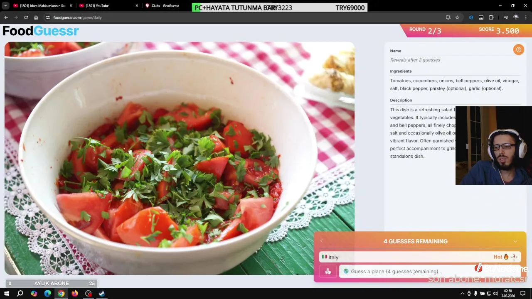Click the 'Description' heading
This screenshot has height=299, width=532.
(401, 100)
